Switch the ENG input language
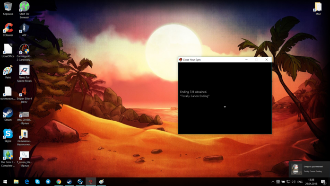The image size is (330, 186). [300, 182]
